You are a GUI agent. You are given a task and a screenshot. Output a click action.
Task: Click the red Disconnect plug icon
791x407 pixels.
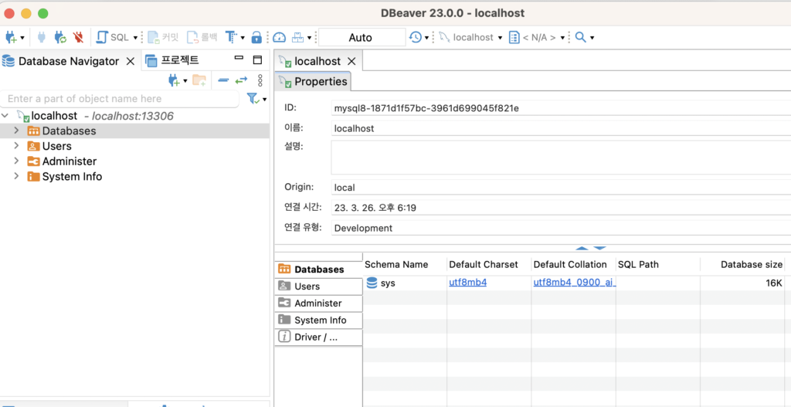(78, 37)
